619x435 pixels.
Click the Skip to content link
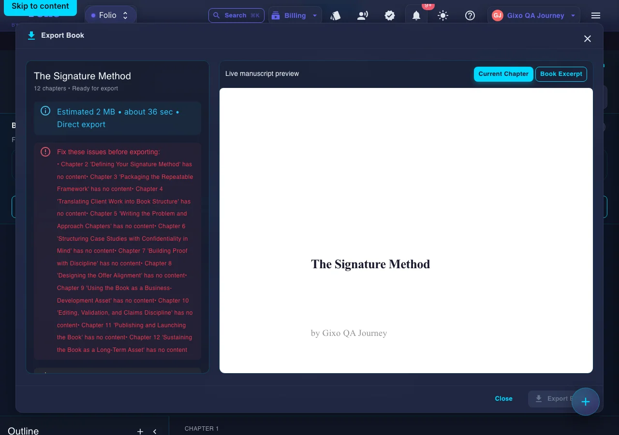[40, 6]
